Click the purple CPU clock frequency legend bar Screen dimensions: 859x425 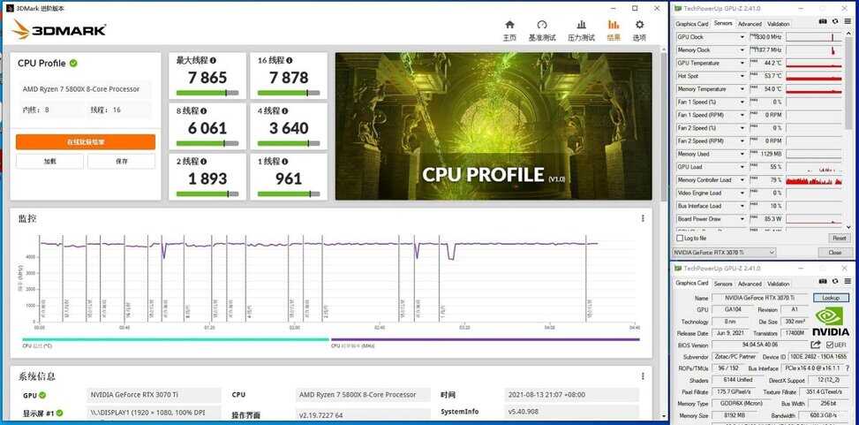[485, 339]
